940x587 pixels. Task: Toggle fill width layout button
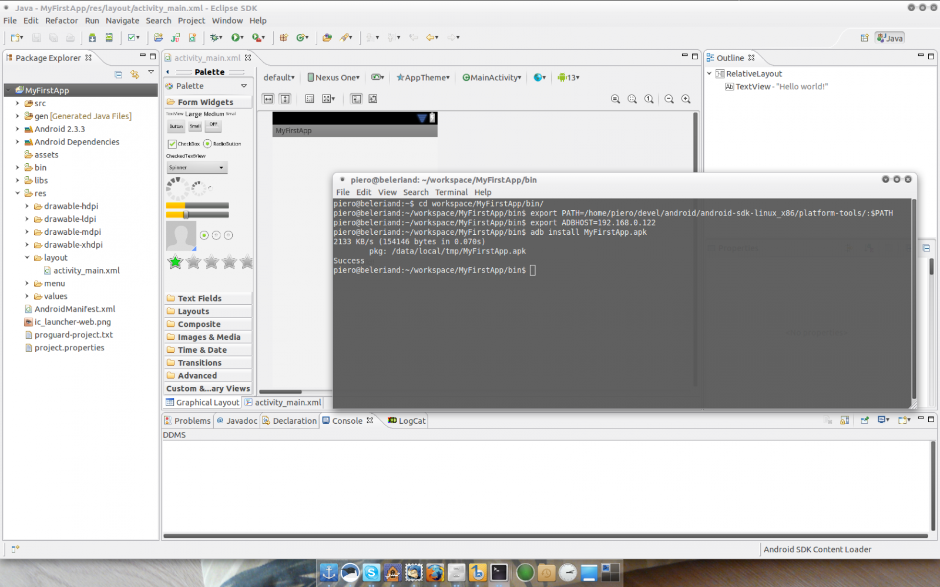pos(268,99)
